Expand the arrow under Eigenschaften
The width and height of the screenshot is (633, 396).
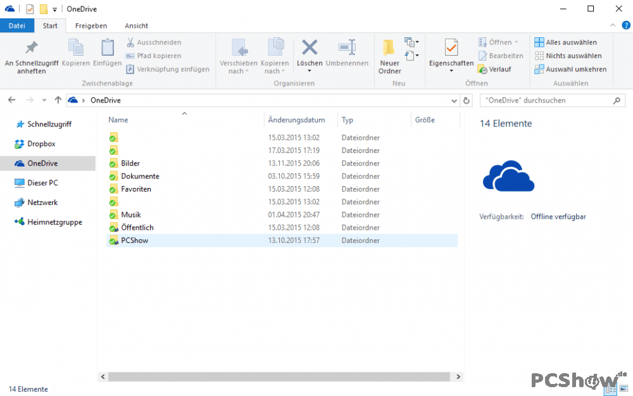click(451, 71)
